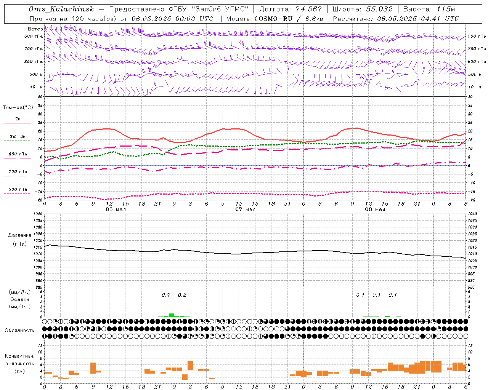488x390 pixels.
Task: Click the tallest green precipitation bar
Action: (171, 315)
